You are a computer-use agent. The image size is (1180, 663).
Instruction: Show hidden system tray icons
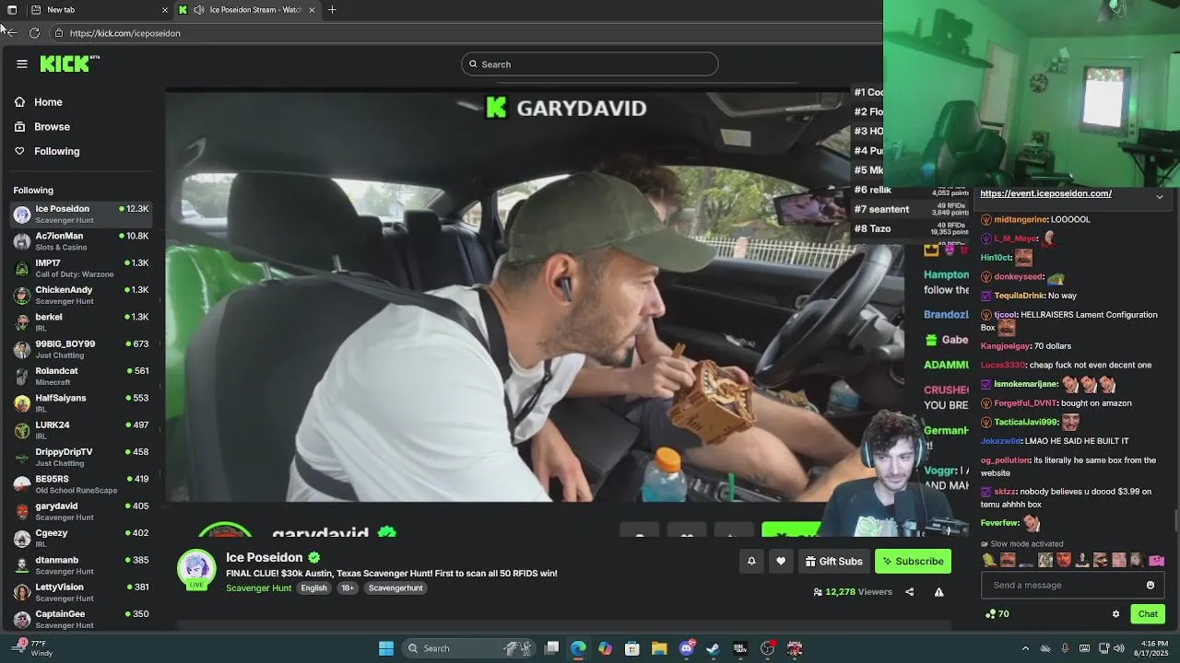pyautogui.click(x=1025, y=648)
